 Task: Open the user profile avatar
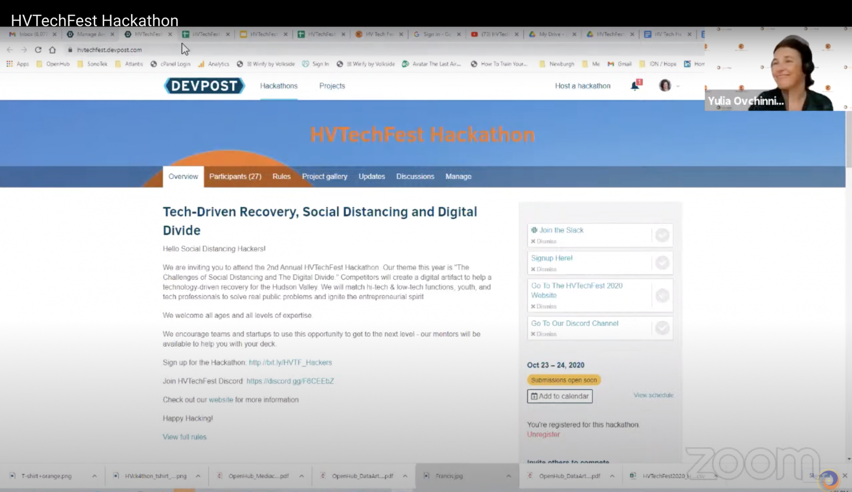665,86
